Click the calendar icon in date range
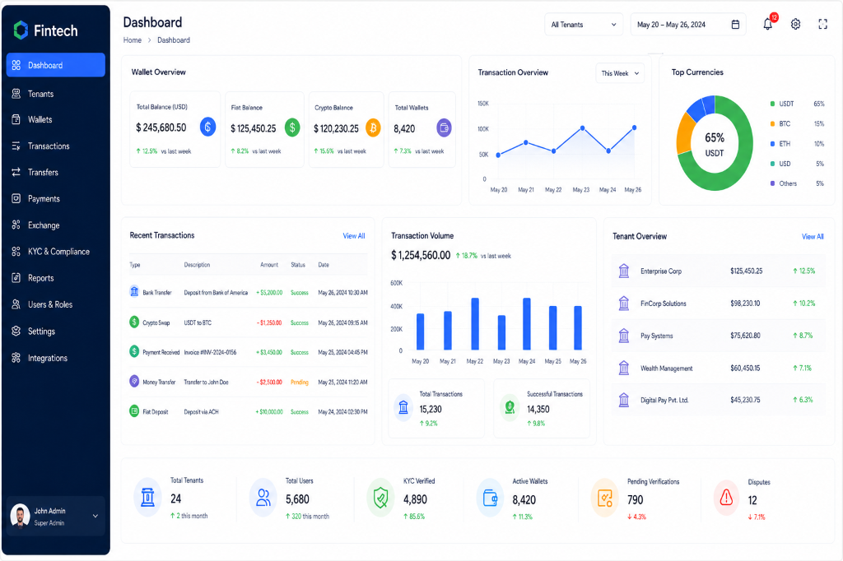843x561 pixels. pyautogui.click(x=735, y=24)
